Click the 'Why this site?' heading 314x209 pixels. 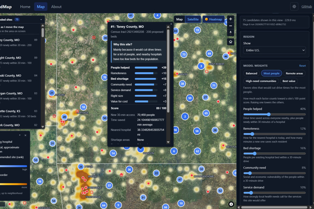pyautogui.click(x=123, y=44)
